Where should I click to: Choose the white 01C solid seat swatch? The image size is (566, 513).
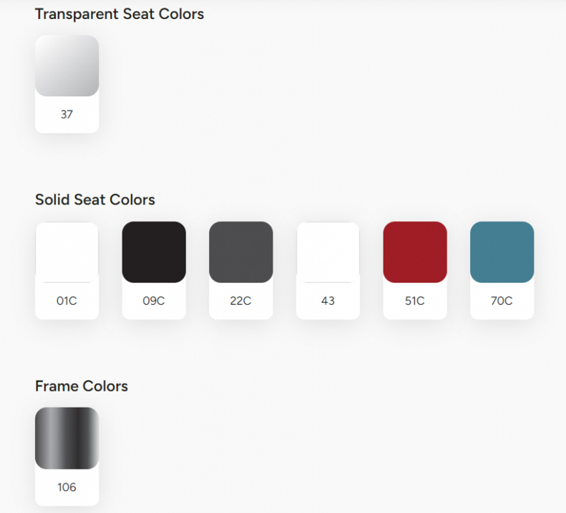pyautogui.click(x=67, y=252)
